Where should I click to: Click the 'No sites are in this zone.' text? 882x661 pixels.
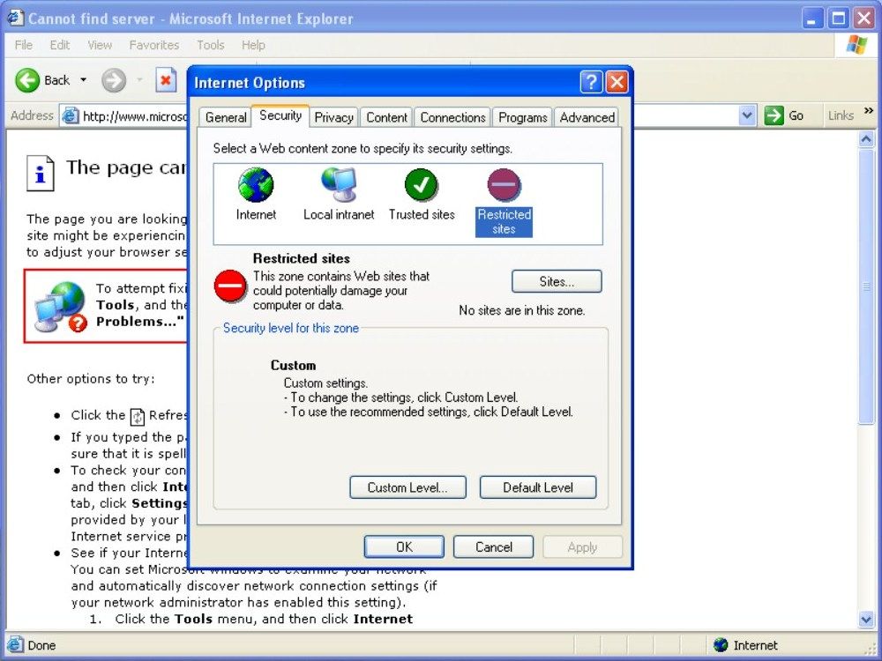(x=522, y=310)
